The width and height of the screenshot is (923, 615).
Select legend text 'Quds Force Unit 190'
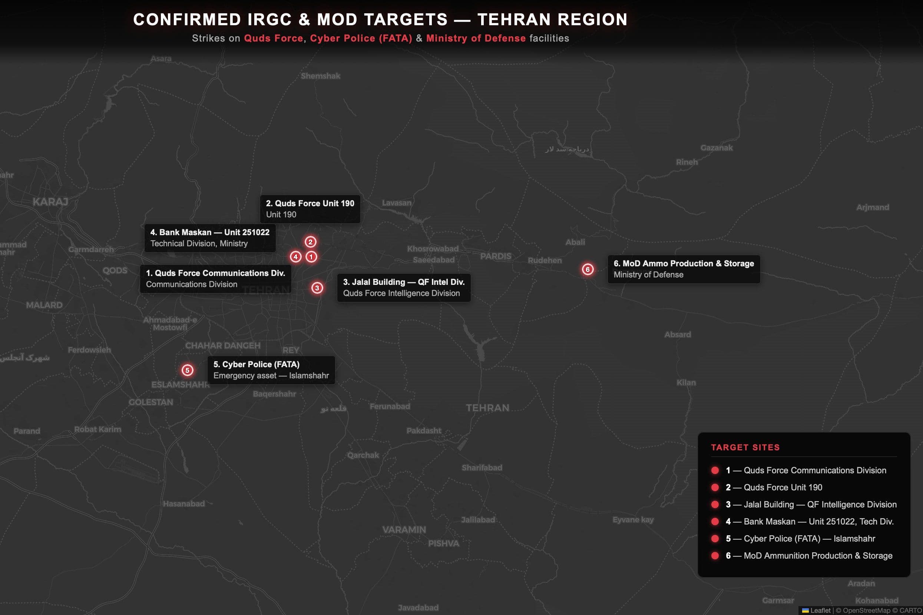coord(783,487)
